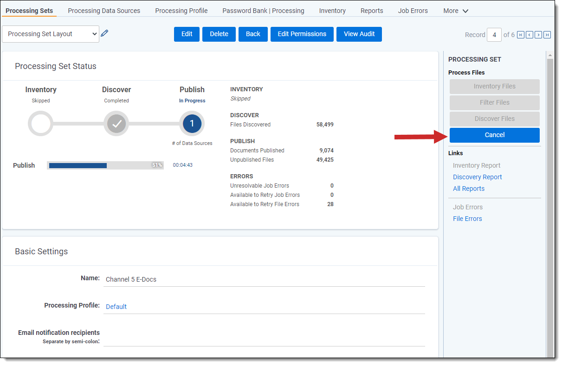562x365 pixels.
Task: Open the Processing Profile tab
Action: (x=181, y=11)
